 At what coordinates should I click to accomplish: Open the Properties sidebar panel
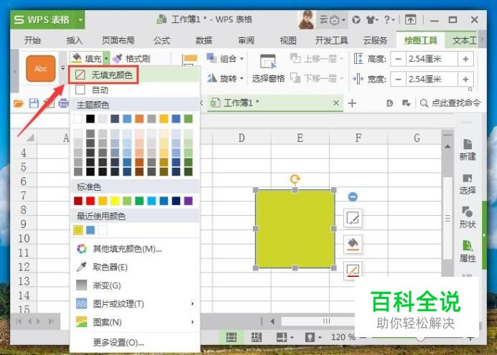pyautogui.click(x=468, y=252)
